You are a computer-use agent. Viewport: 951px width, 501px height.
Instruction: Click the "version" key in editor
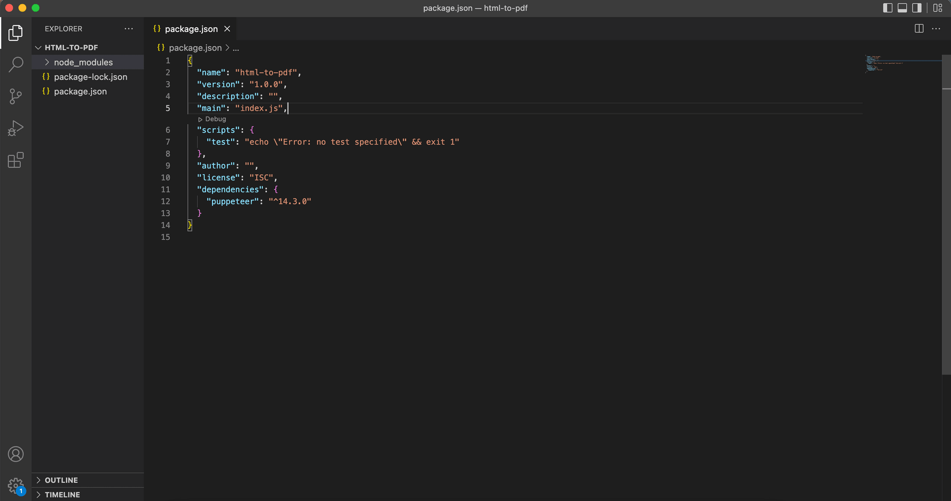(218, 84)
